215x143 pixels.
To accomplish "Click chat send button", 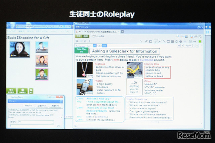I will pyautogui.click(x=58, y=126).
